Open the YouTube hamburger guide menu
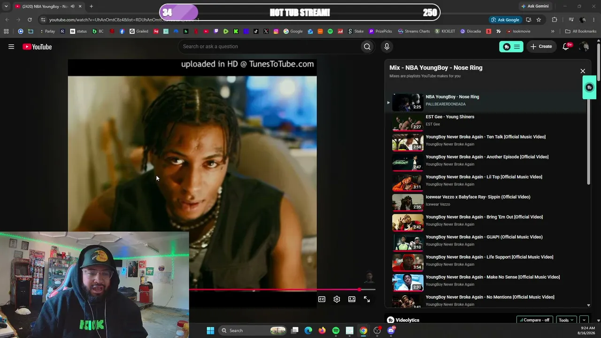 (11, 46)
